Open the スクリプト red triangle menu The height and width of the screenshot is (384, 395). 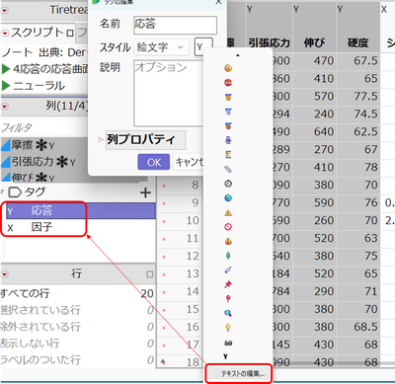pos(5,34)
